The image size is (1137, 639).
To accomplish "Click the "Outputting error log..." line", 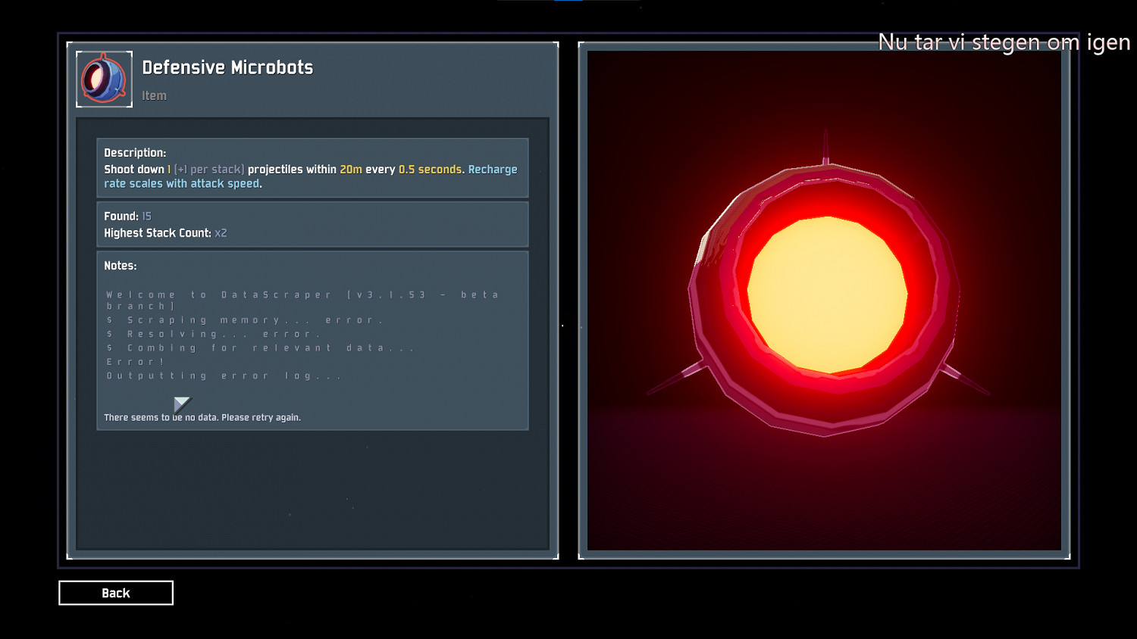I will pyautogui.click(x=224, y=376).
